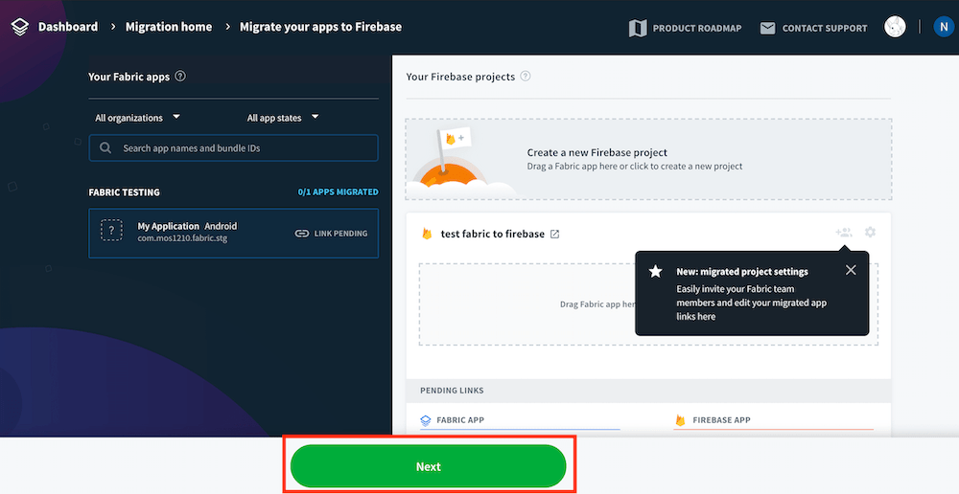Select Migrate your apps to Firebase breadcrumb

click(320, 27)
